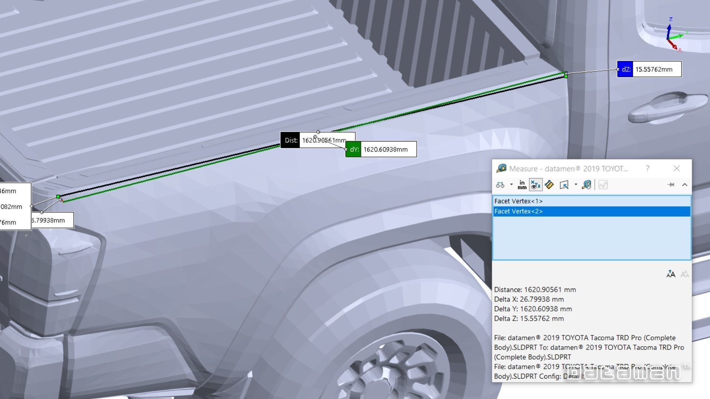The image size is (710, 399).
Task: Select the Point-to-Point ruler mode icon
Action: click(550, 185)
